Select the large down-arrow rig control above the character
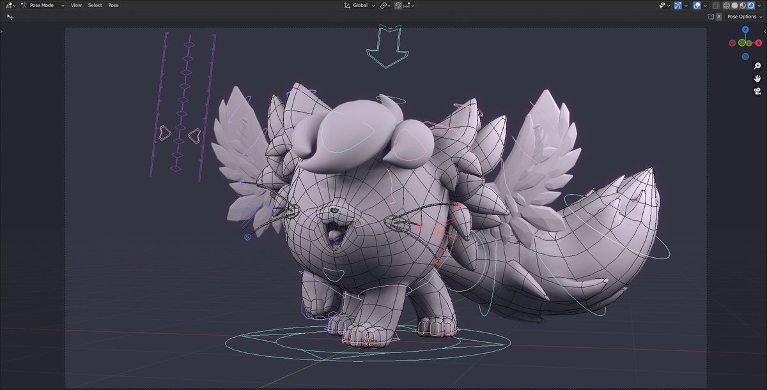 pyautogui.click(x=386, y=48)
